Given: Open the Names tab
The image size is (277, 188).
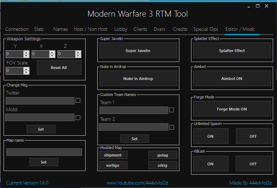Looking at the screenshot, I should pyautogui.click(x=61, y=29).
